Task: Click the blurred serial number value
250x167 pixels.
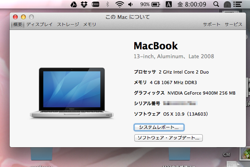Action: click(180, 103)
